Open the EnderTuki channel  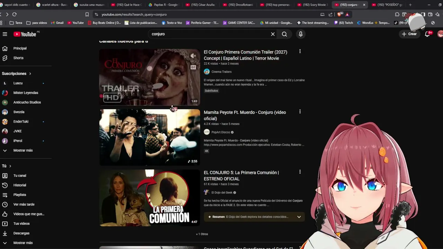coord(21,121)
